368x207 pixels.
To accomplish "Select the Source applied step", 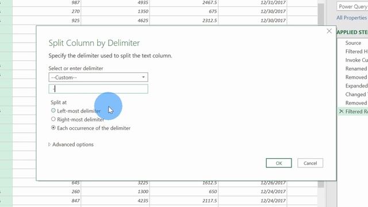I will tap(353, 43).
